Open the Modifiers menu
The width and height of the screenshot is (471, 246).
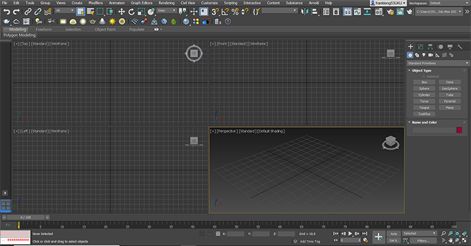click(x=96, y=3)
